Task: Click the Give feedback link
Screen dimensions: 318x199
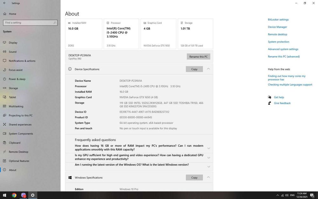Action: pos(282,103)
